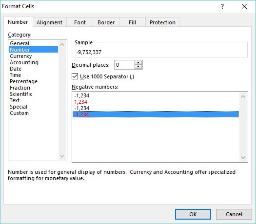
Task: Click the Decimal places input field
Action: point(124,65)
